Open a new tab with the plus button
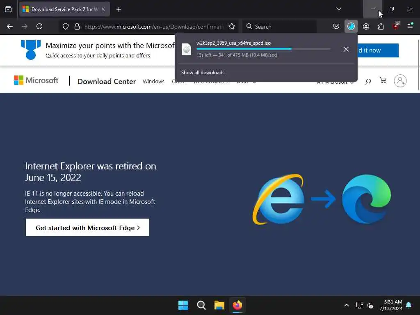 (119, 9)
